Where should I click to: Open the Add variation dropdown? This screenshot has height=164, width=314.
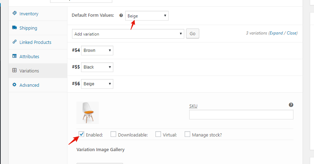click(x=128, y=34)
